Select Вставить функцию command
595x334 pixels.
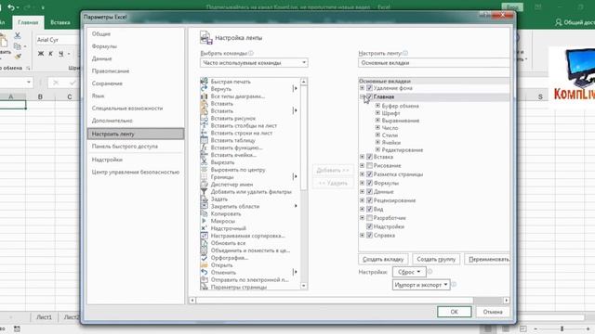(250, 148)
